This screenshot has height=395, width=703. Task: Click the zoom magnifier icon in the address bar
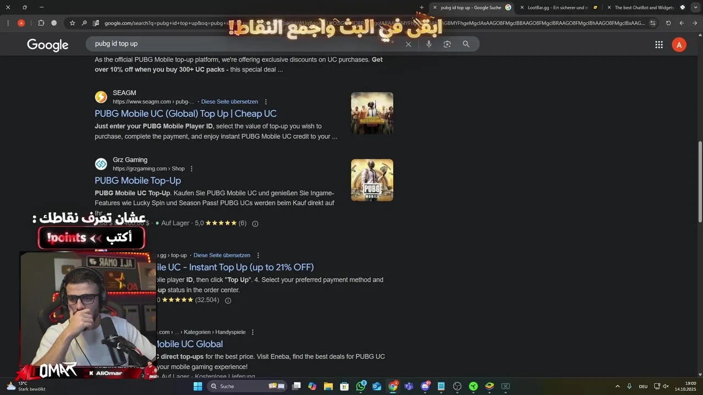84,23
